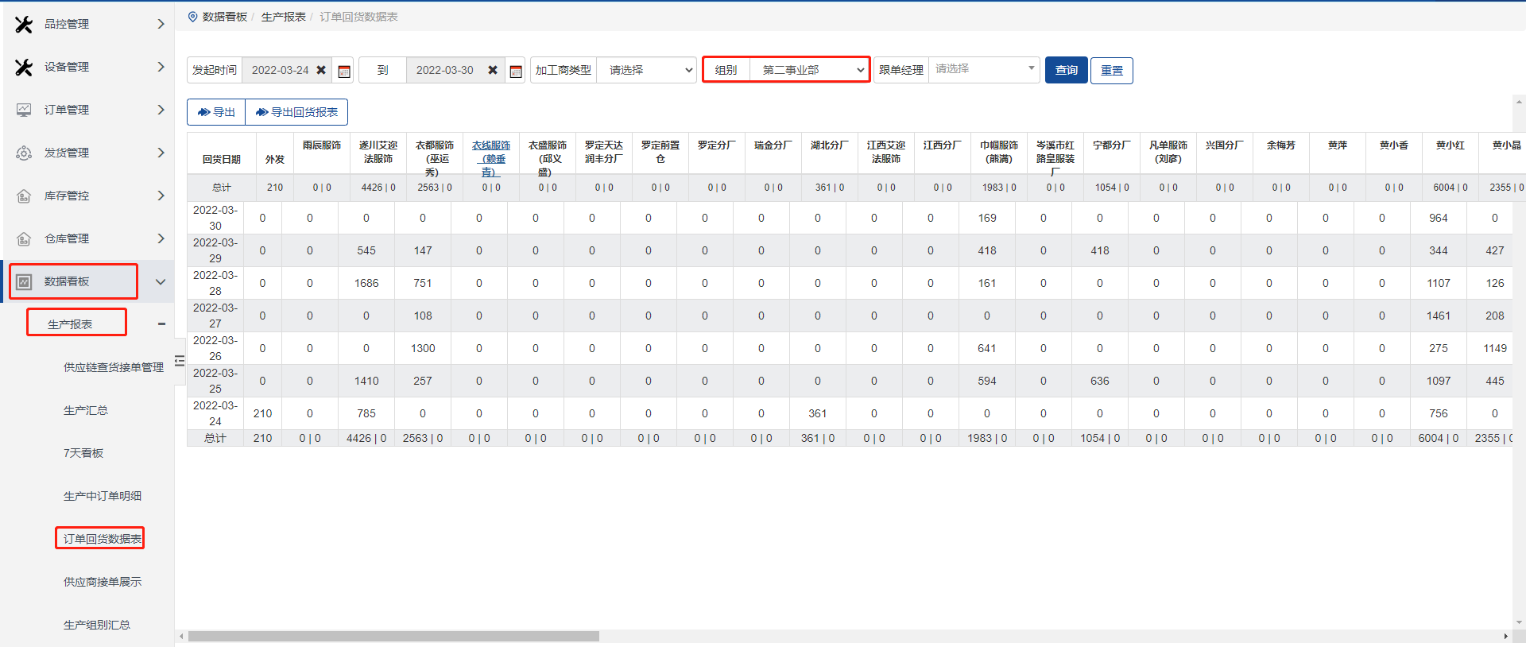Collapse the 生产报表 submenu minus toggle

tap(161, 323)
